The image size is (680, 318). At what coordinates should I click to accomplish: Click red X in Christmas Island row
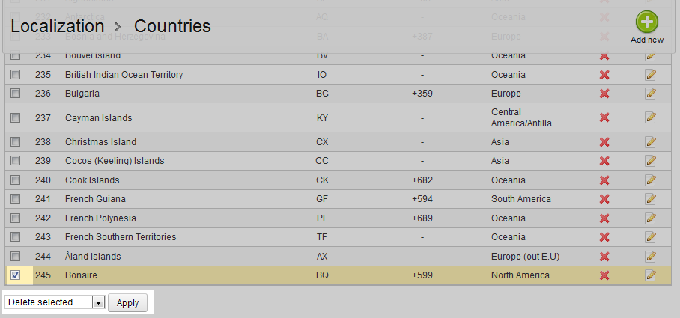604,142
